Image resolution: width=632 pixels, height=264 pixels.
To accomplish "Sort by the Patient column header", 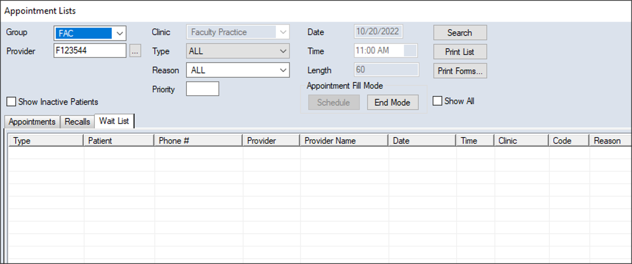I will coord(119,141).
